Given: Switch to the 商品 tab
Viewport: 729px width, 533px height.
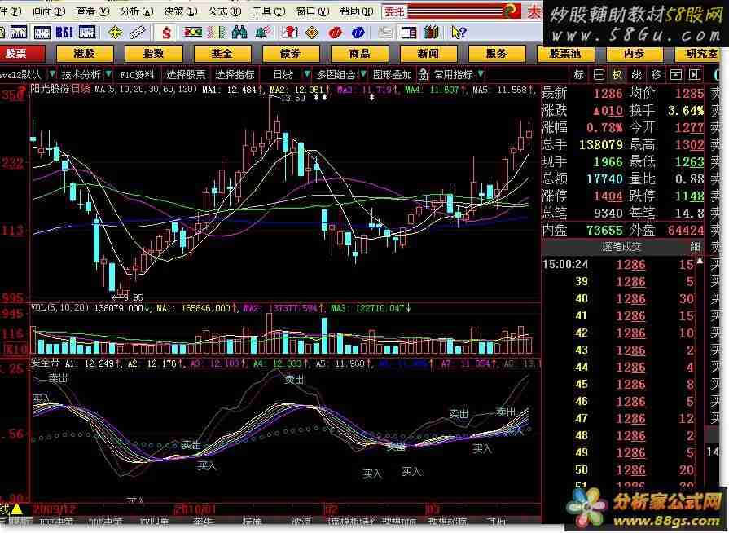Looking at the screenshot, I should pos(360,54).
